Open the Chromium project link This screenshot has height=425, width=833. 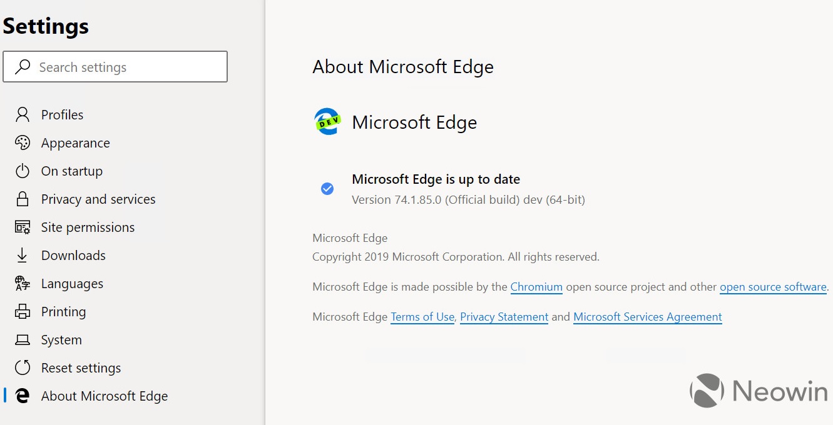coord(536,286)
